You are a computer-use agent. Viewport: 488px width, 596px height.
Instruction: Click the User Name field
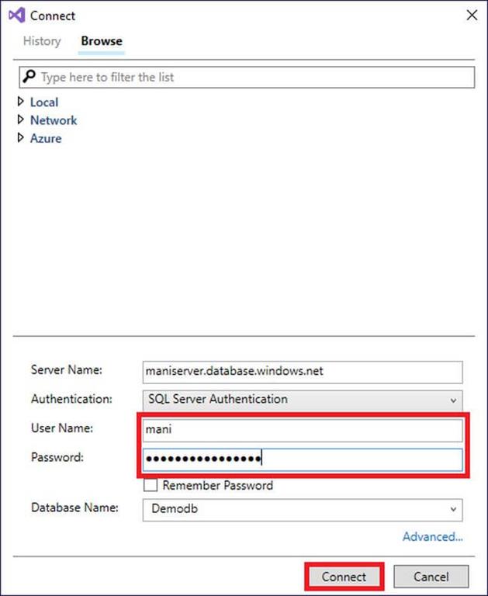pos(303,429)
